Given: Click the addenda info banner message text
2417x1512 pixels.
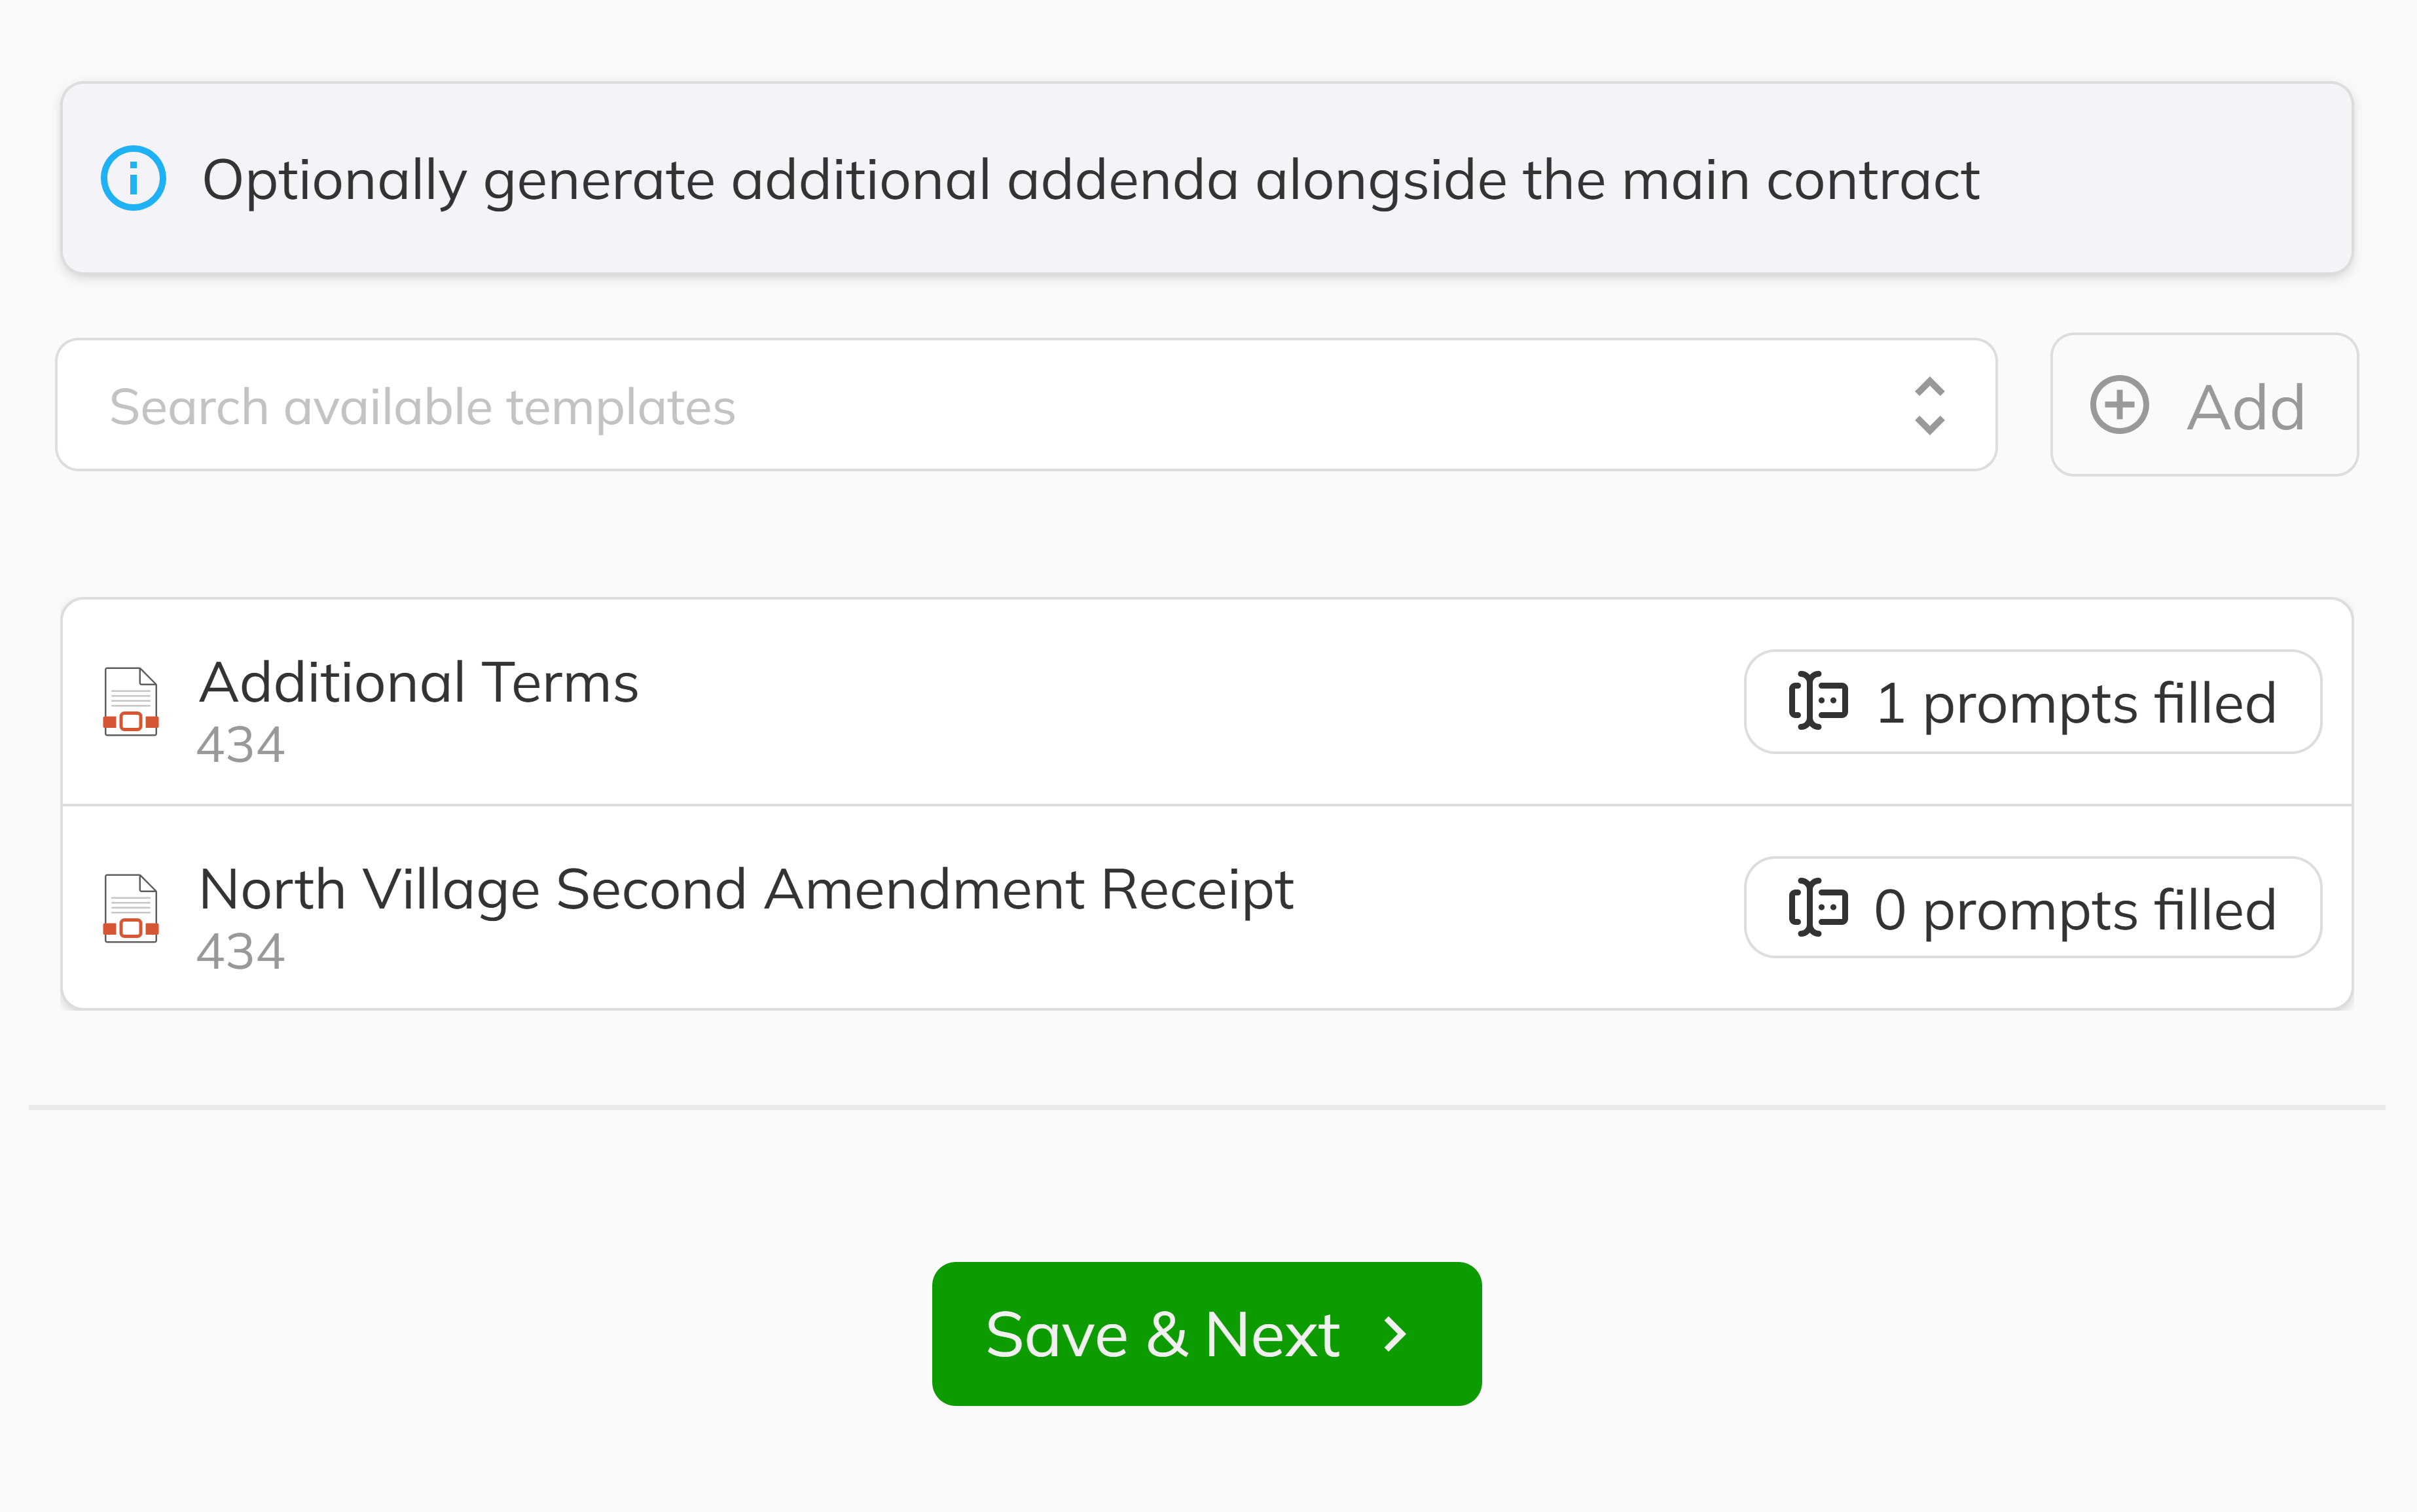Looking at the screenshot, I should (x=1090, y=180).
